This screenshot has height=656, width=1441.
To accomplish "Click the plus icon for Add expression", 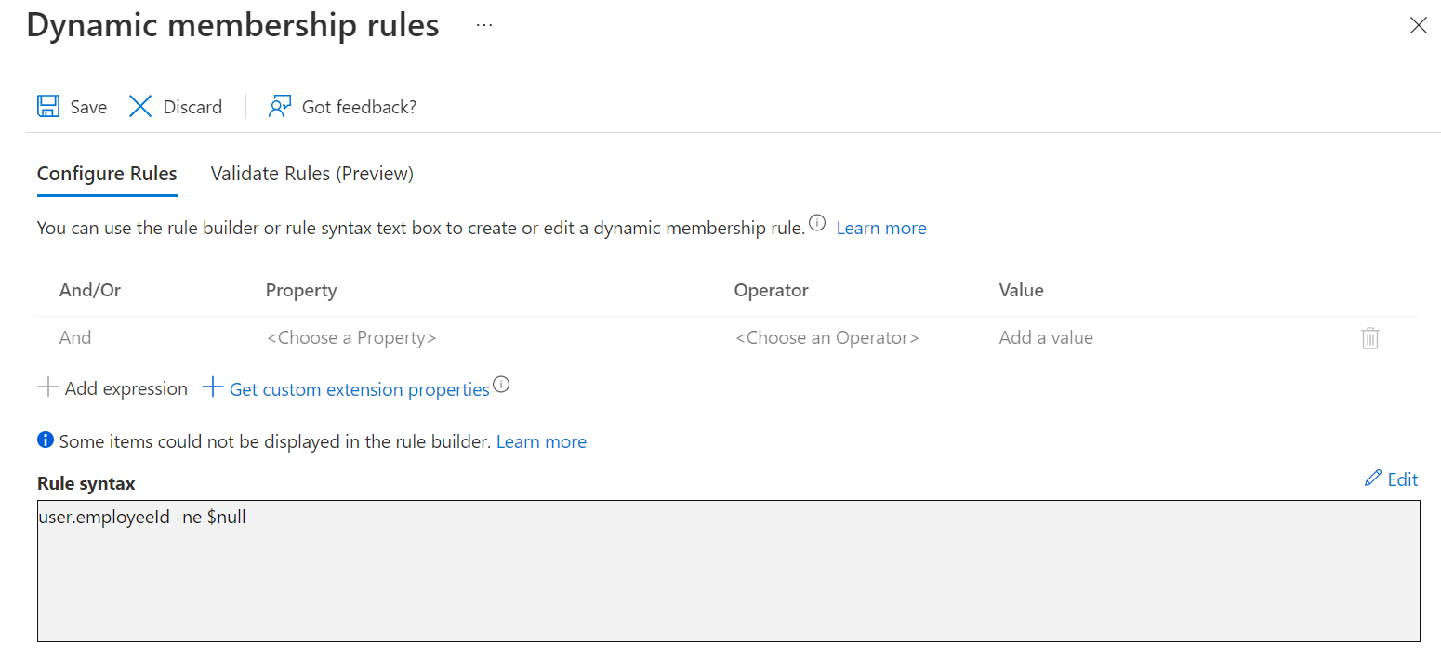I will click(x=47, y=388).
